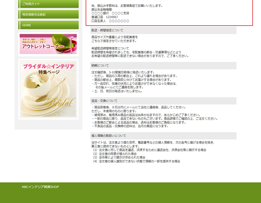The image size is (261, 203).
Task: Click the ABCインテリア雑貨SHOP footer text
Action: [40, 187]
